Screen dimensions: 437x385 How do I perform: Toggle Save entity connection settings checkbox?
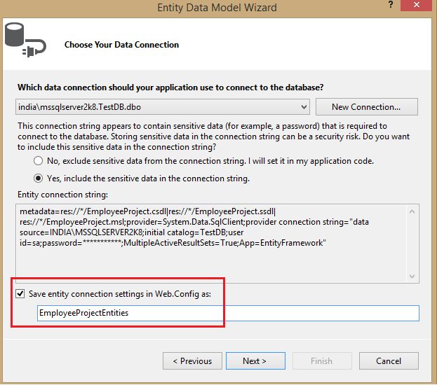tap(20, 293)
